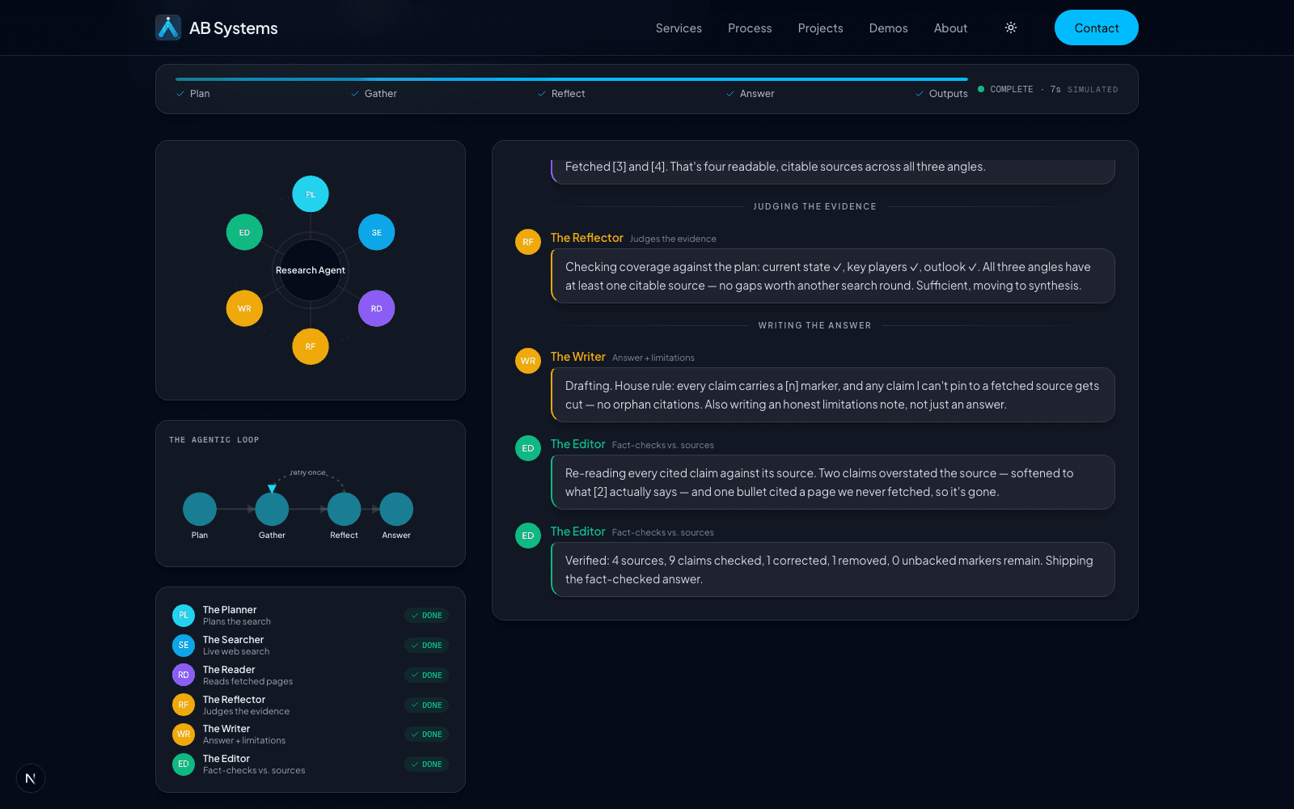Image resolution: width=1294 pixels, height=809 pixels.
Task: Select the RF node in the agent diagram
Action: tap(311, 346)
